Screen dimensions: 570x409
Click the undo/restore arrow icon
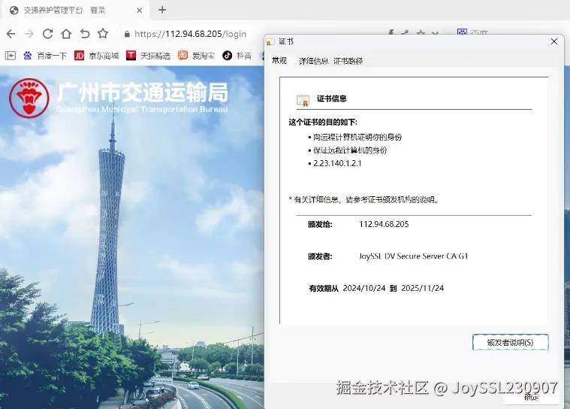(85, 34)
